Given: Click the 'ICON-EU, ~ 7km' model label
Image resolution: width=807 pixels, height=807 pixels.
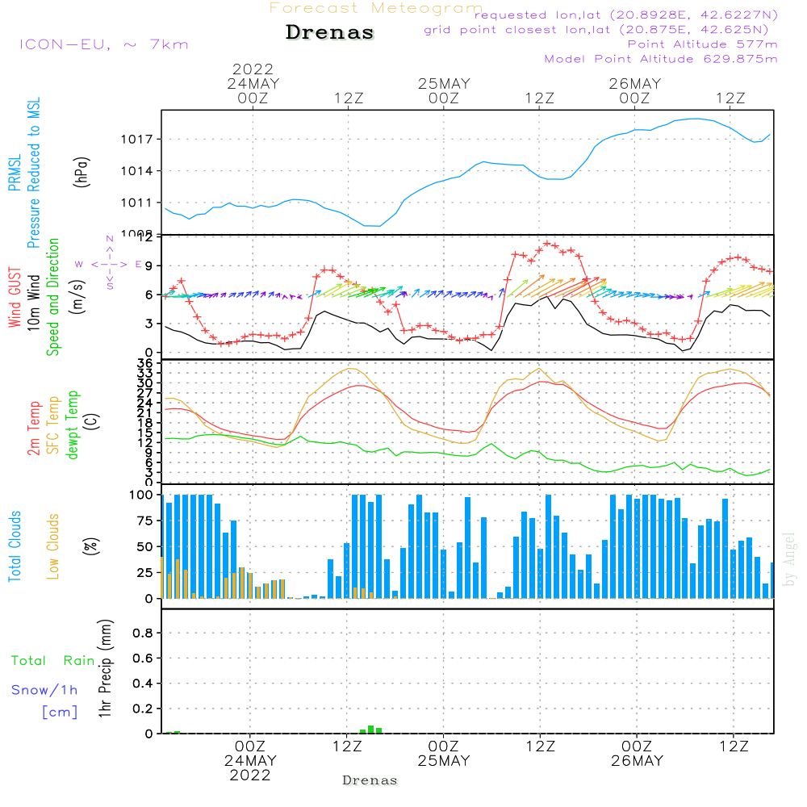Looking at the screenshot, I should point(104,44).
